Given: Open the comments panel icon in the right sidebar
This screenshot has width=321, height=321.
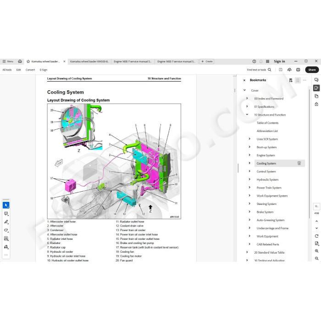Looking at the screenshot, I should (316, 80).
